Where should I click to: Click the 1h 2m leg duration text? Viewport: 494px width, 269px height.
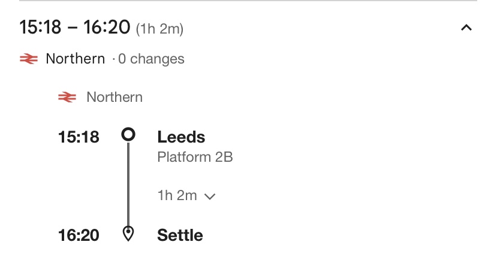(177, 195)
